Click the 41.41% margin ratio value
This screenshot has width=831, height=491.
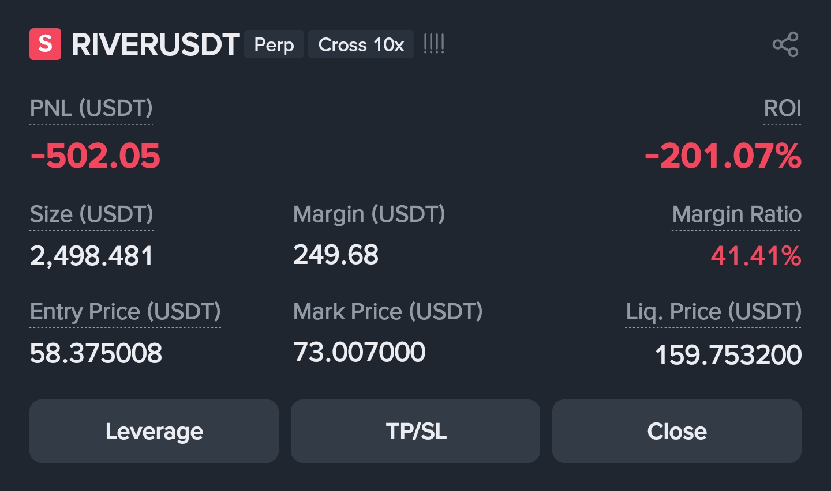[755, 256]
